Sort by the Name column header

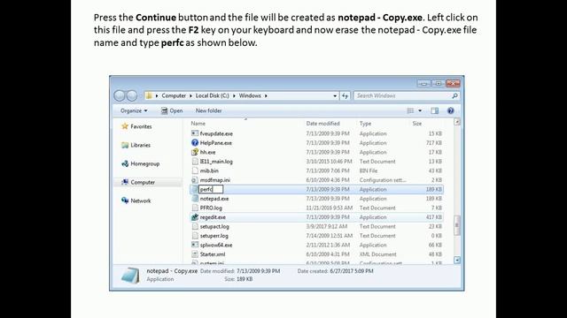[198, 124]
